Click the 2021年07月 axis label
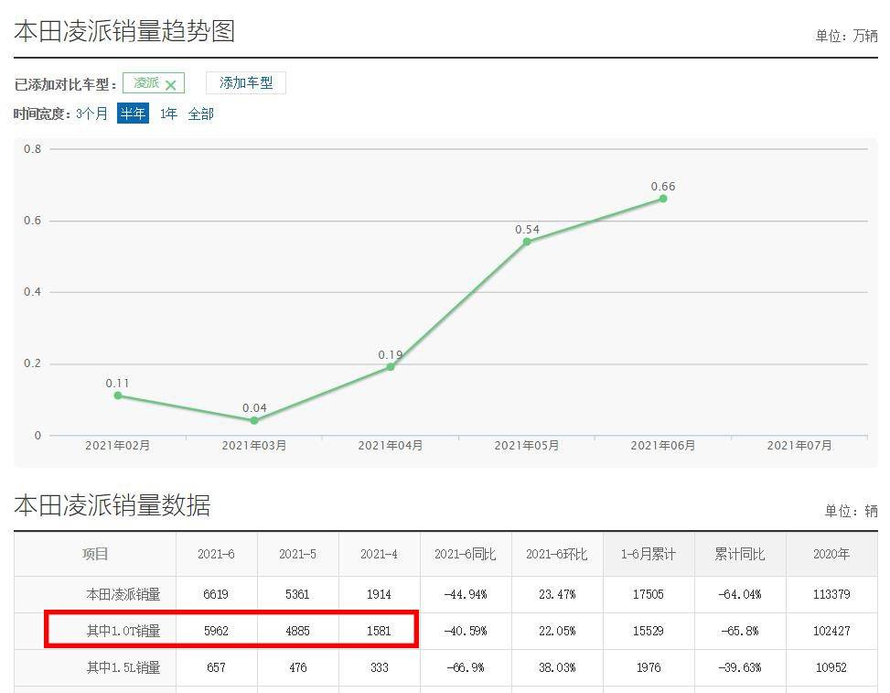Viewport: 890px width, 693px height. coord(799,446)
